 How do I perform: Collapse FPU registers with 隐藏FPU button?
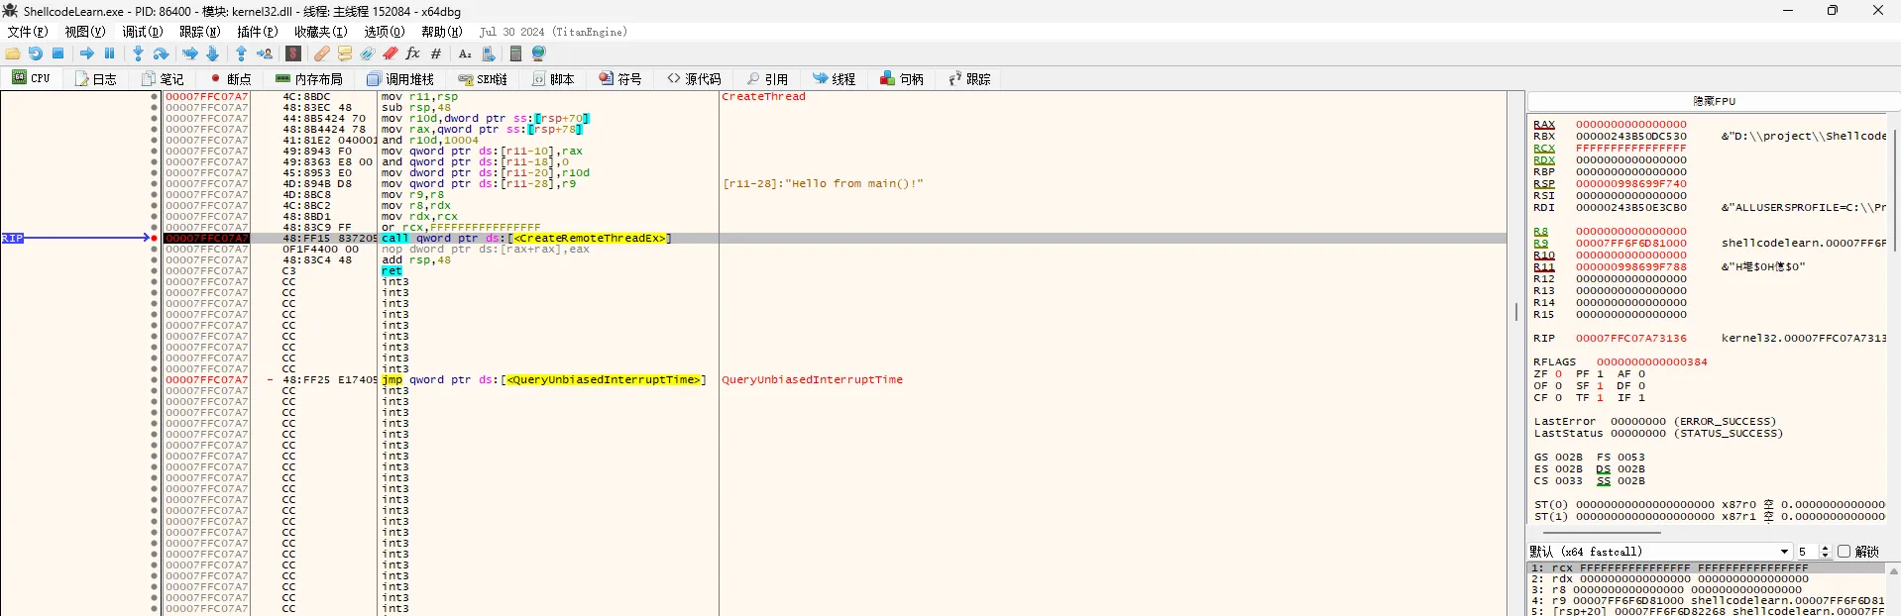(x=1713, y=101)
